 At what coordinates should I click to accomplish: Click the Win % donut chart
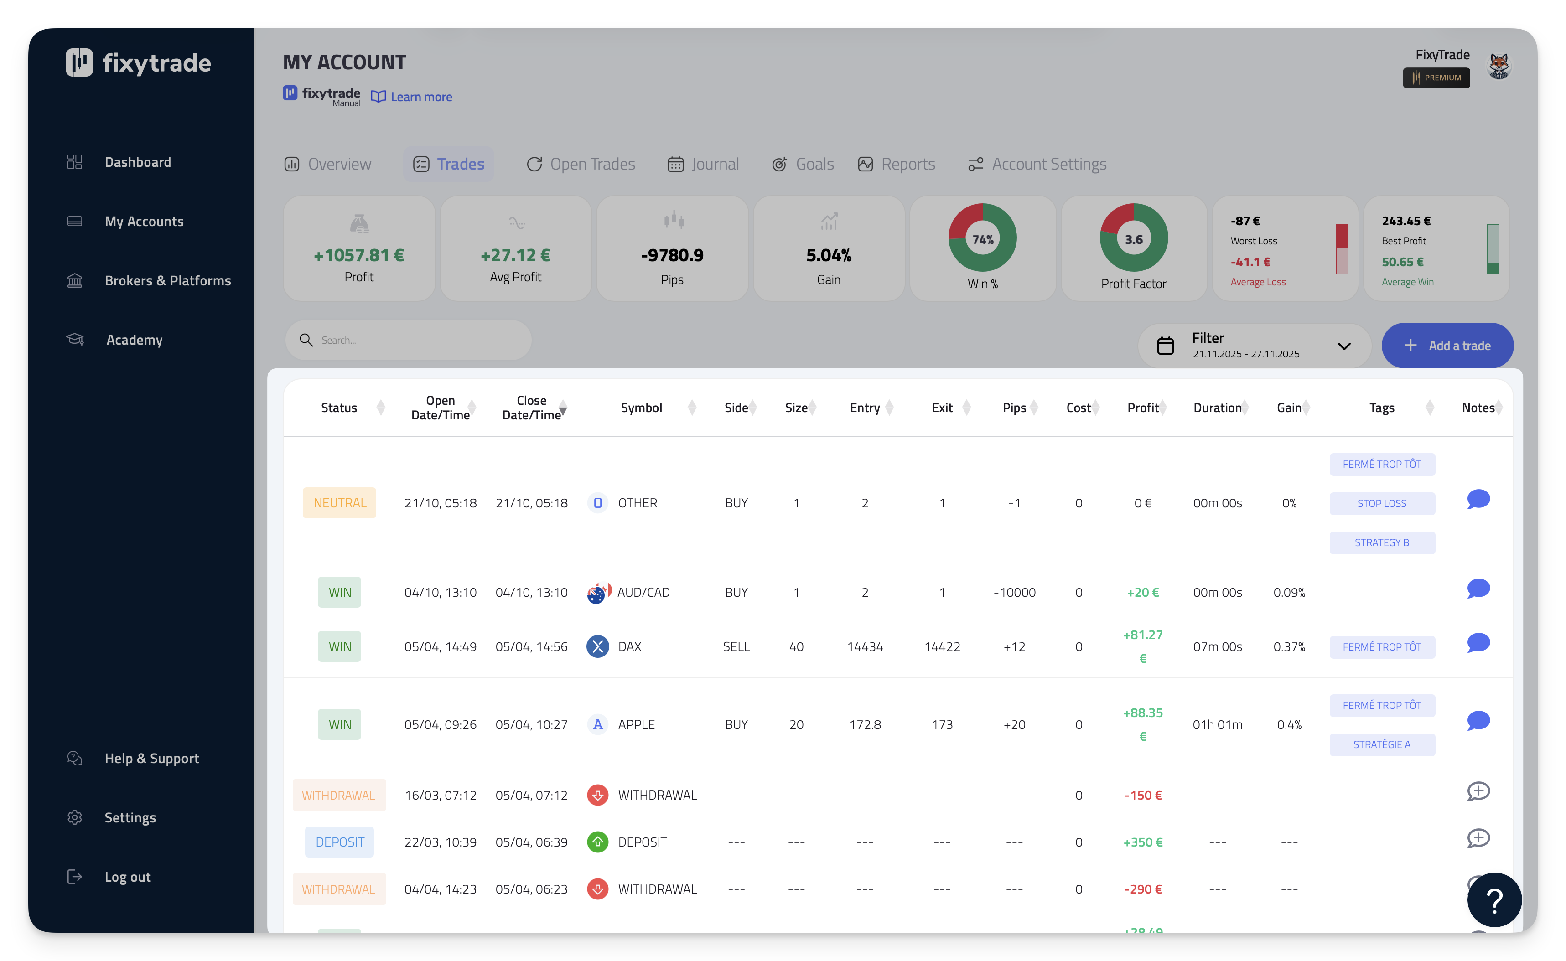[982, 238]
